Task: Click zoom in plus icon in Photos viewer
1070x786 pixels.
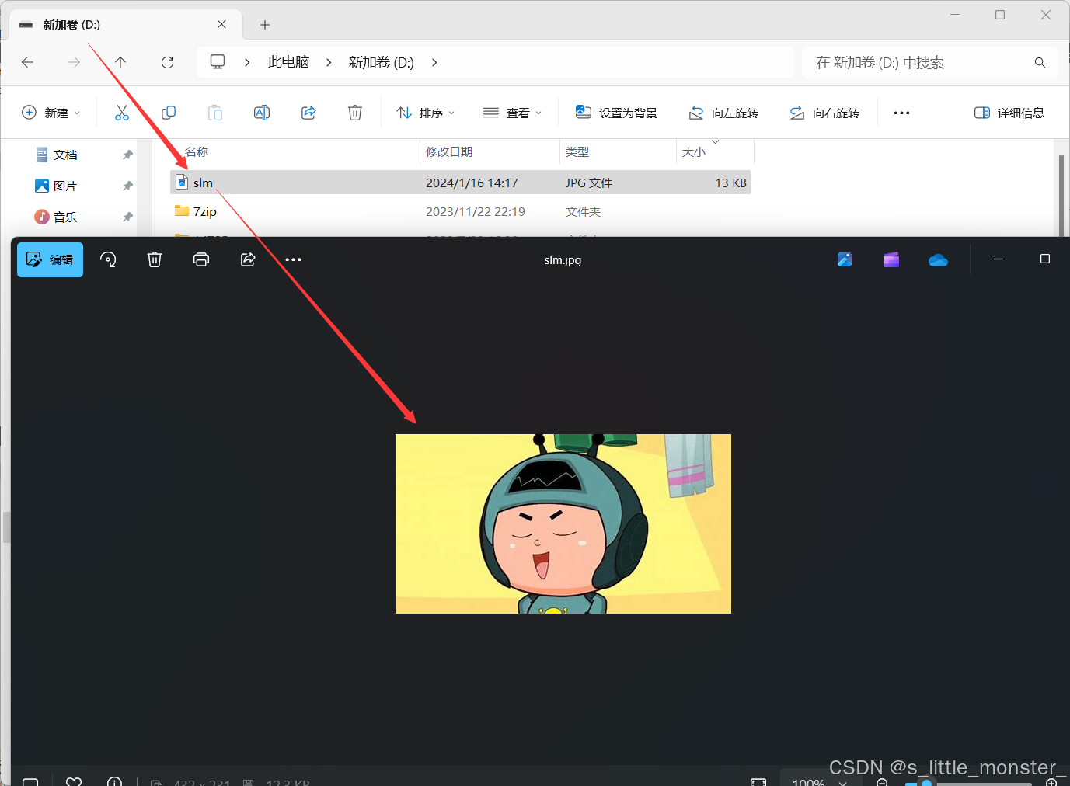Action: pyautogui.click(x=1051, y=783)
